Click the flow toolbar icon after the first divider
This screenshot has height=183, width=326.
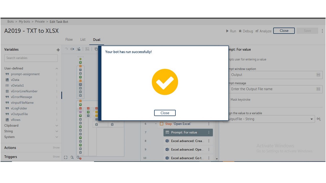click(87, 49)
